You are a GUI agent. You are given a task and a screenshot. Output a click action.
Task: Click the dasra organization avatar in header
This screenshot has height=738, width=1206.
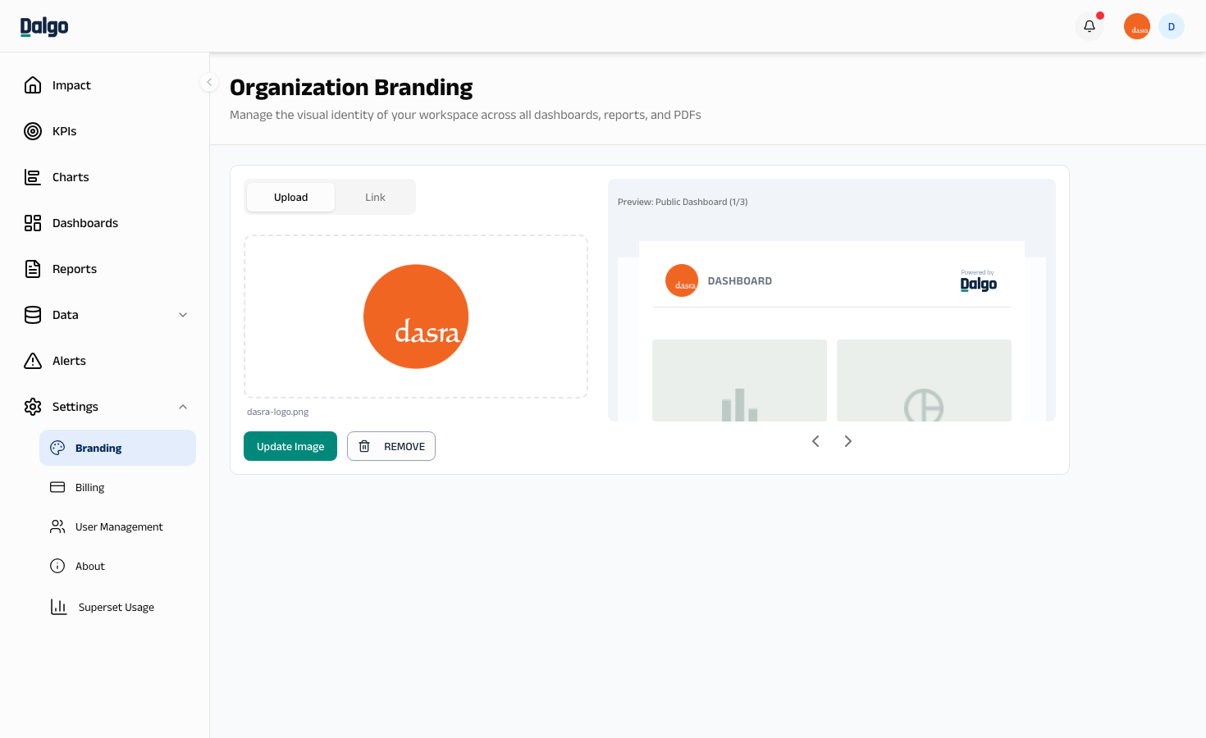(x=1137, y=26)
